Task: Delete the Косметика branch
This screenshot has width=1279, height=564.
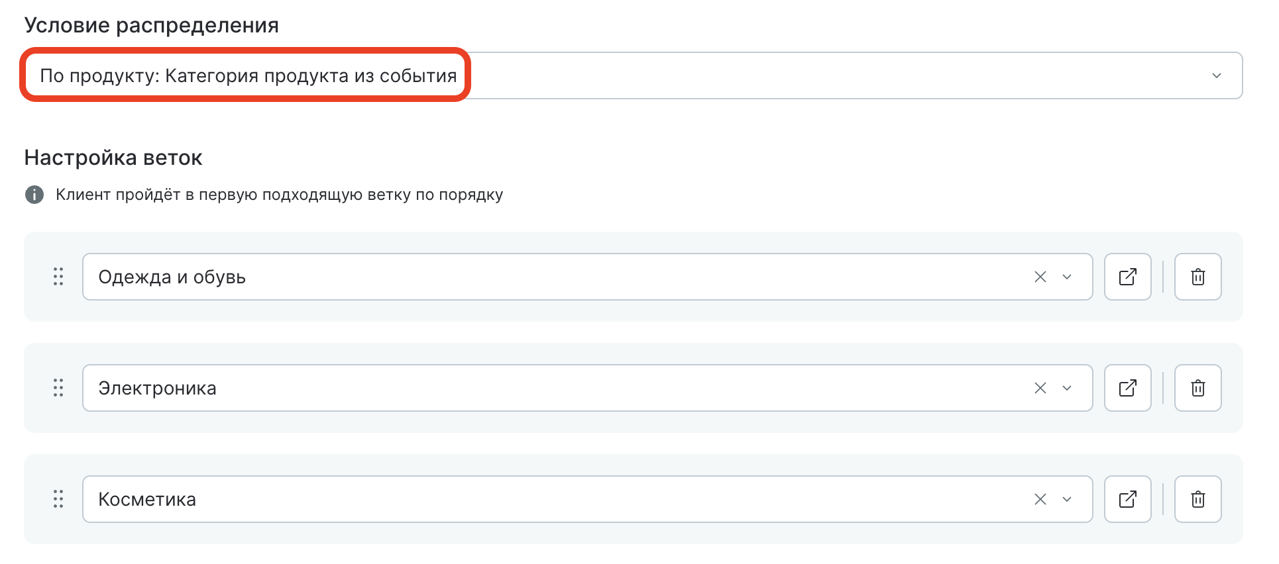Action: tap(1197, 499)
